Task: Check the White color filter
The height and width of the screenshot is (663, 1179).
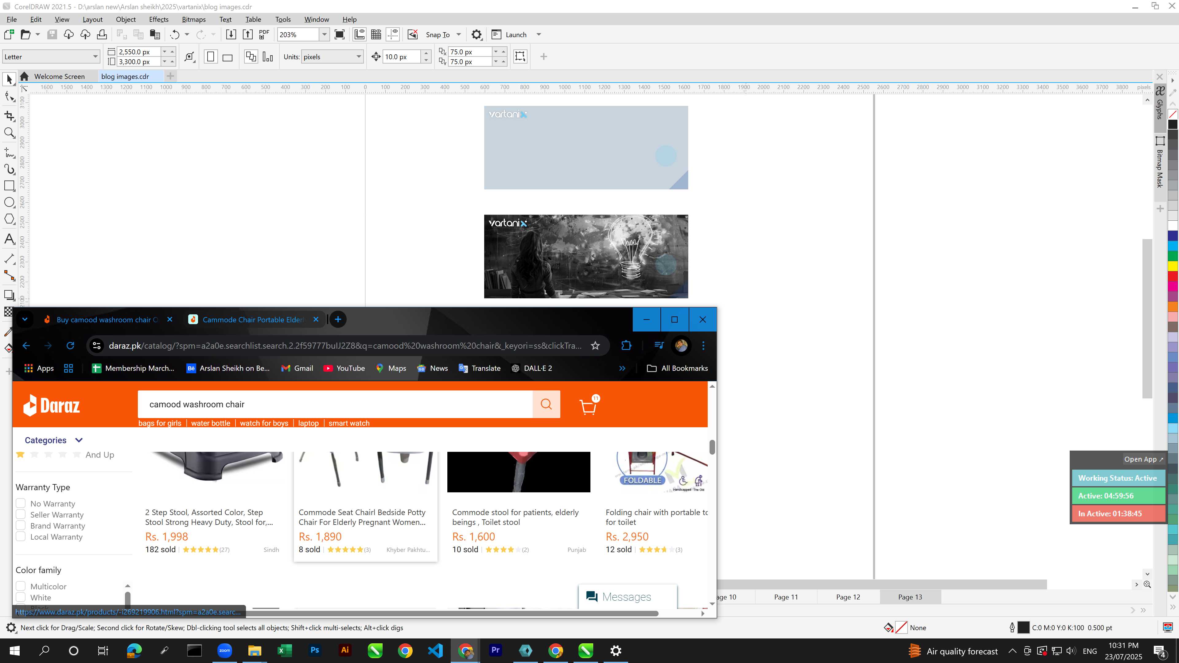Action: (21, 597)
